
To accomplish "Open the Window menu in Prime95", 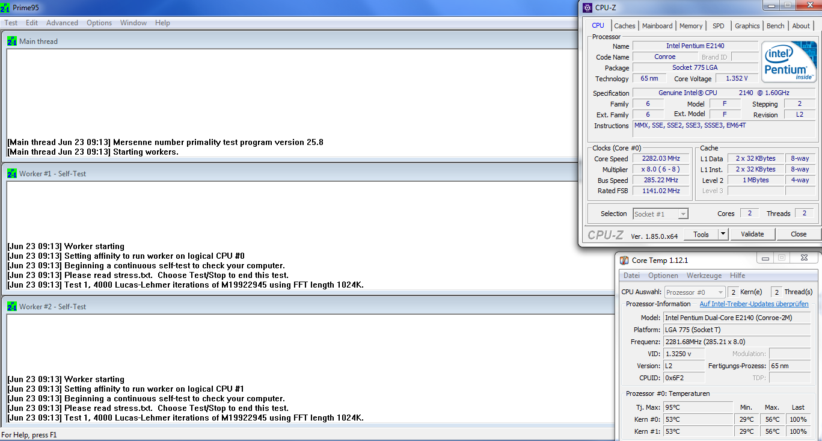I will click(133, 23).
